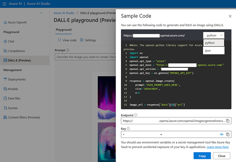Open the Learn more here link
This screenshot has width=236, height=162.
(217, 147)
